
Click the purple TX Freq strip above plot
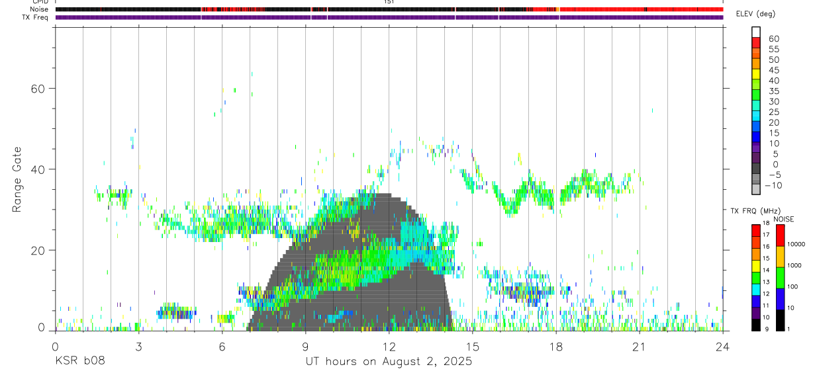pyautogui.click(x=389, y=17)
